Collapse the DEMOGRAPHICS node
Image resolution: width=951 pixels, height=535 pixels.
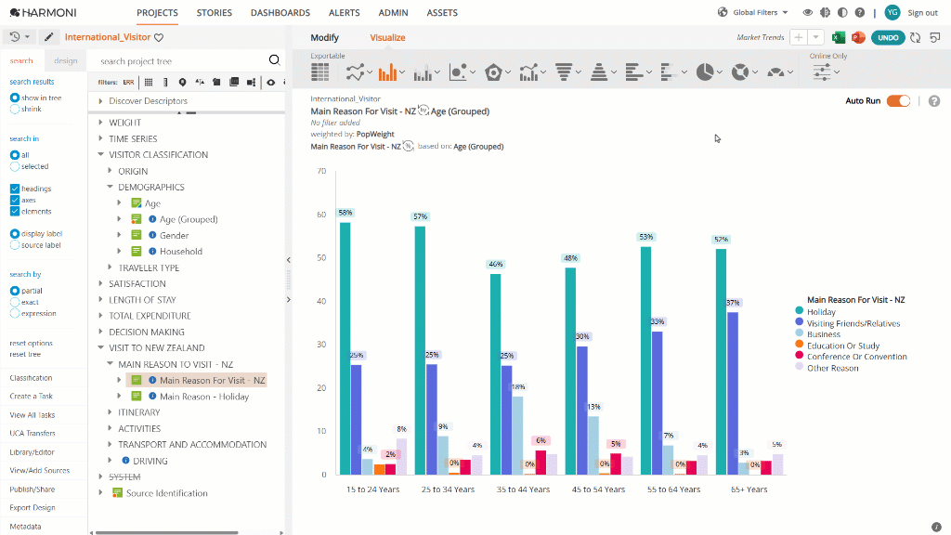pos(110,187)
